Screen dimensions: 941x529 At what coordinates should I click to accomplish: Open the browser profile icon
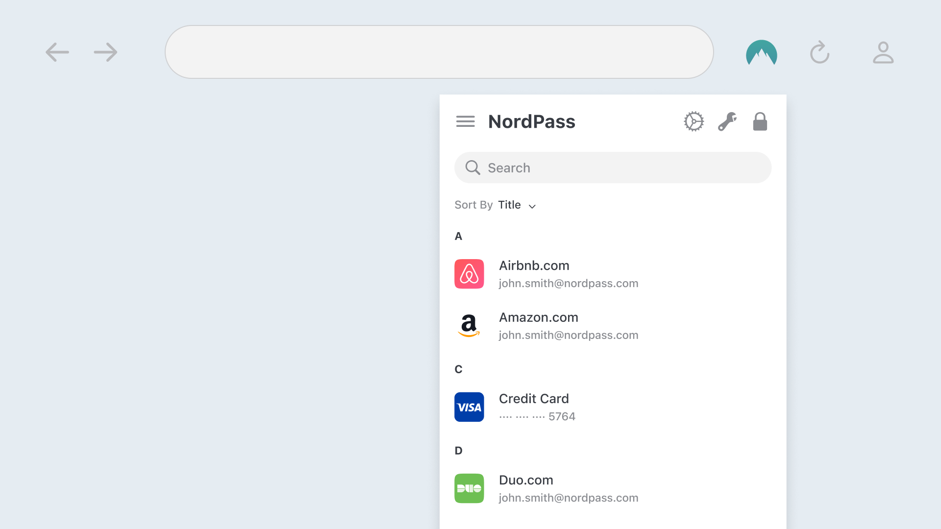coord(883,52)
